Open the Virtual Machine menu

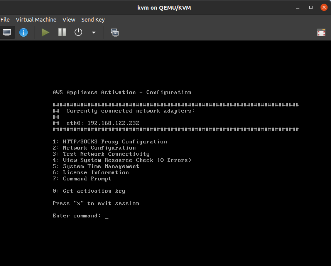[36, 20]
